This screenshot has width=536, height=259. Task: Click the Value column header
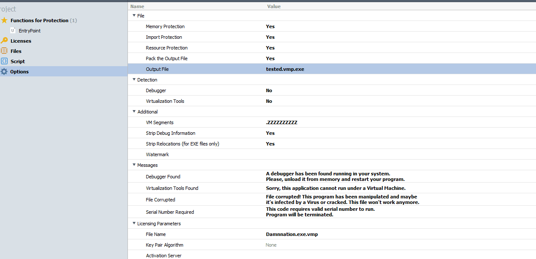click(274, 6)
